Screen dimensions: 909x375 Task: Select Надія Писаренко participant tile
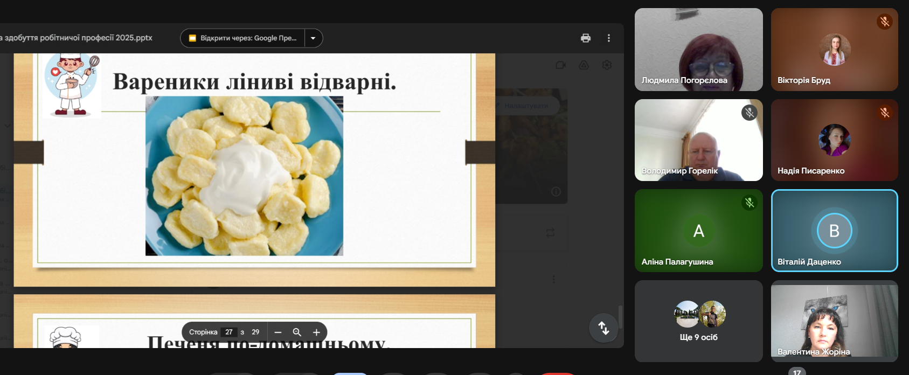pos(835,140)
